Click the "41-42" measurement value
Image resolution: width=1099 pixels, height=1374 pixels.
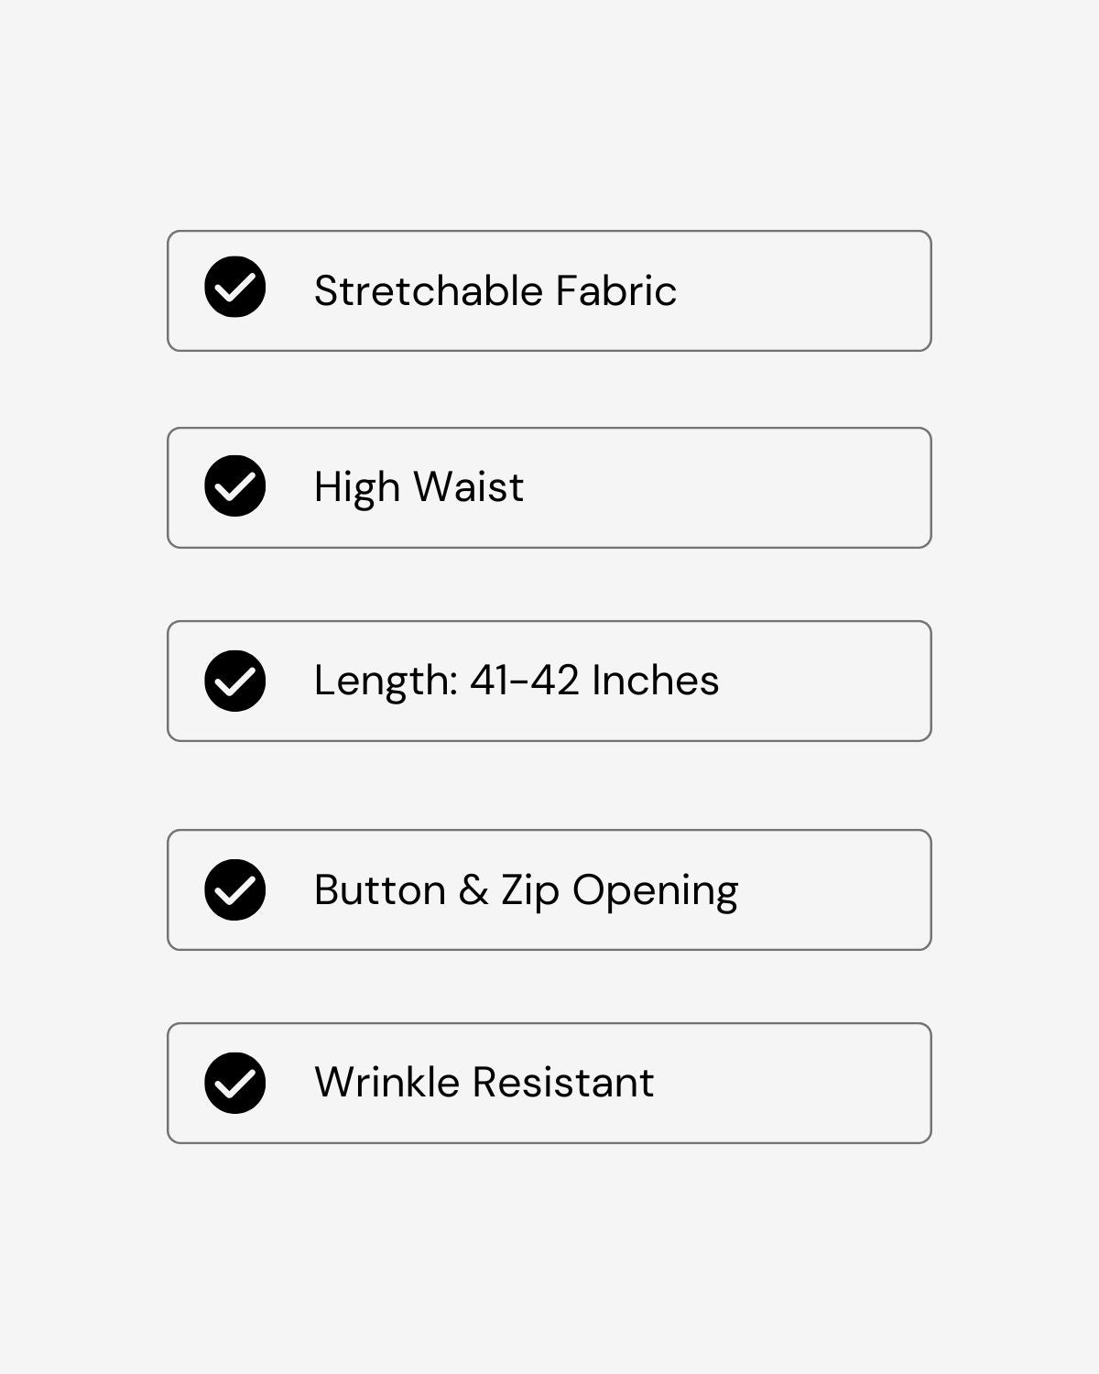(x=524, y=681)
